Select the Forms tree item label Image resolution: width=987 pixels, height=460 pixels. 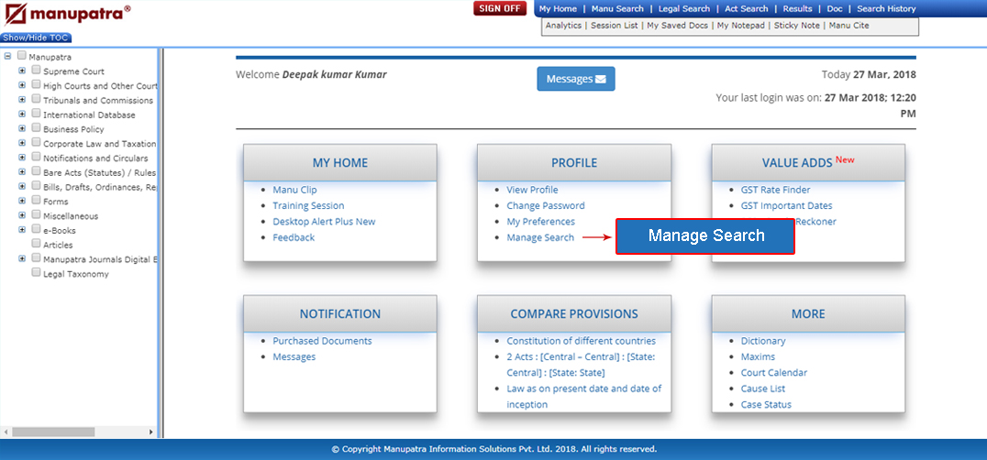[x=55, y=202]
